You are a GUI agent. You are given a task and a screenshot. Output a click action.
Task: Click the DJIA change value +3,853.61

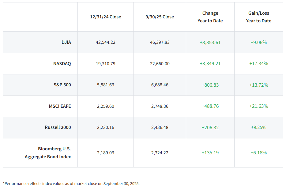coord(210,42)
